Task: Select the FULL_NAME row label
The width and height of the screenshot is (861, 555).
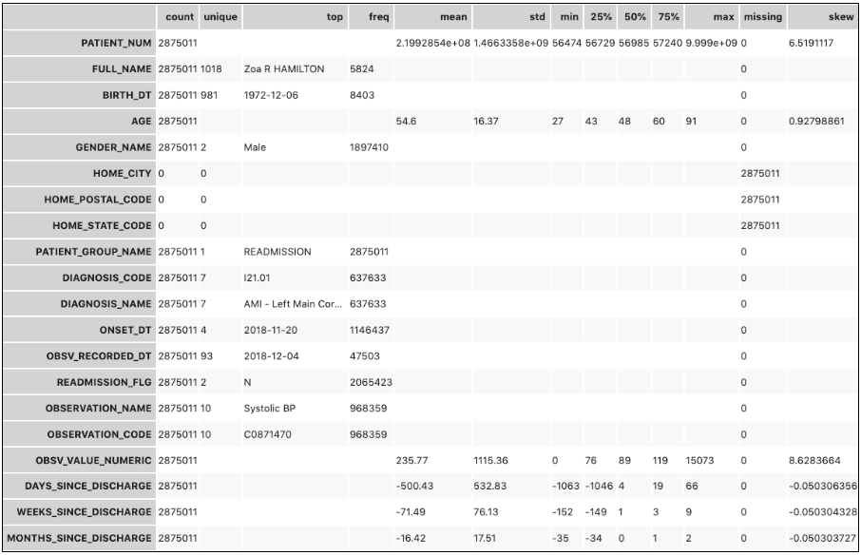Action: (x=80, y=69)
